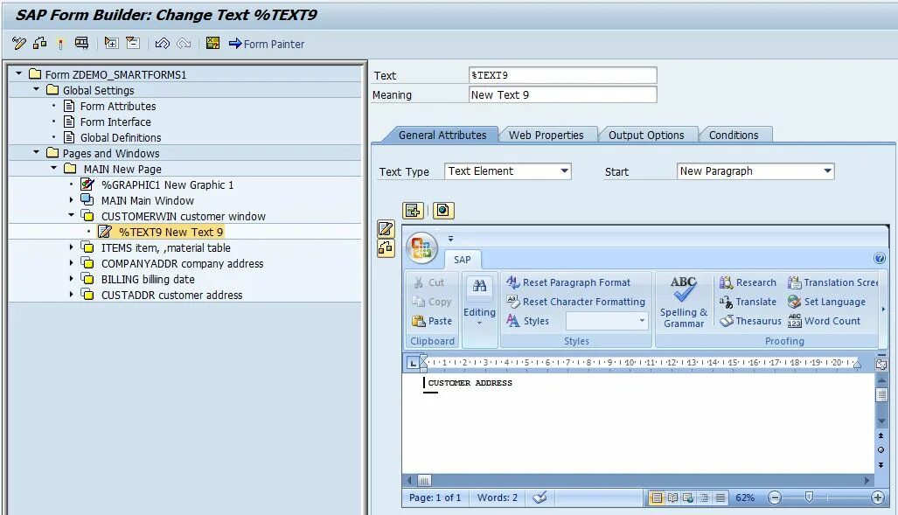Click the greyed Redo arrow in top toolbar
Screen dimensions: 898x515
184,43
